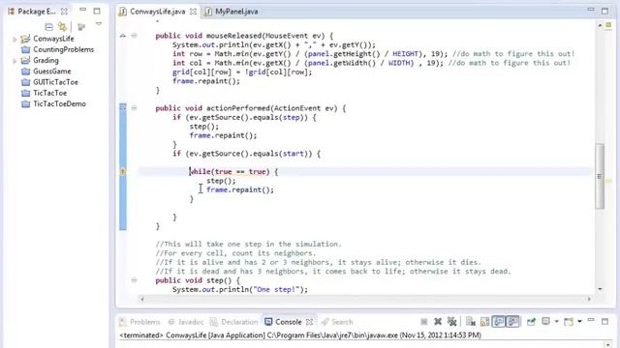
Task: Switch to the MyPanel.java editor tab
Action: coord(236,12)
